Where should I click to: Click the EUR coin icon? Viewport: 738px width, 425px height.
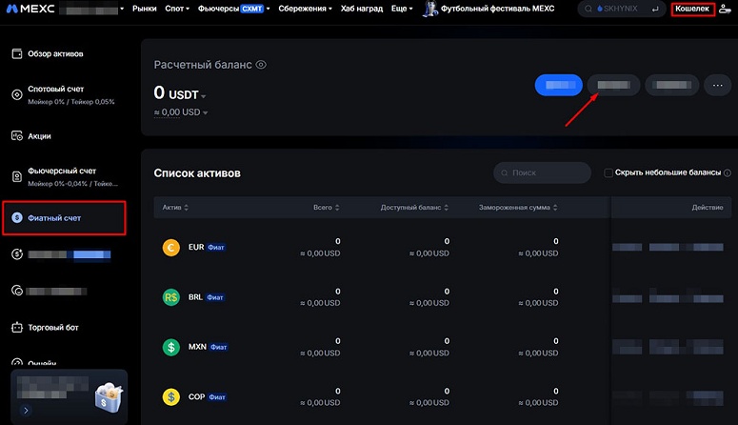[171, 248]
